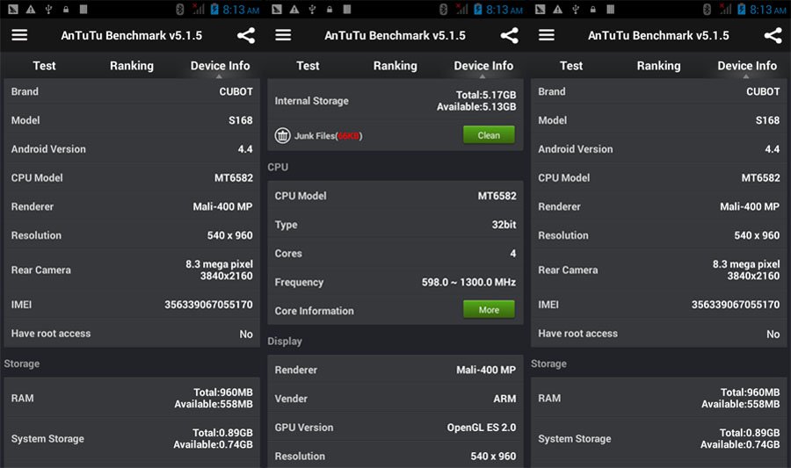Select the Rear Camera row on left screen
The height and width of the screenshot is (468, 791).
coord(132,270)
